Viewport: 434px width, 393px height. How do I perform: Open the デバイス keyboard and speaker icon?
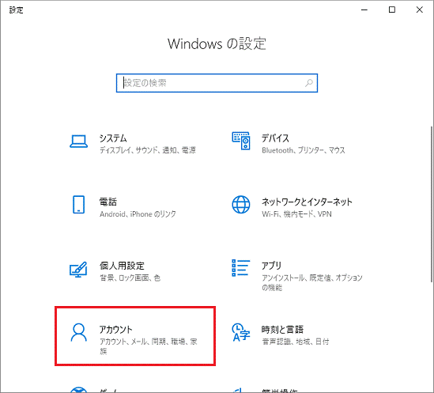tap(241, 141)
